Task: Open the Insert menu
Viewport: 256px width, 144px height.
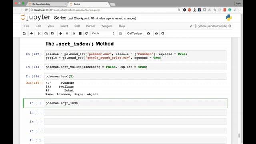Action: [x=64, y=26]
